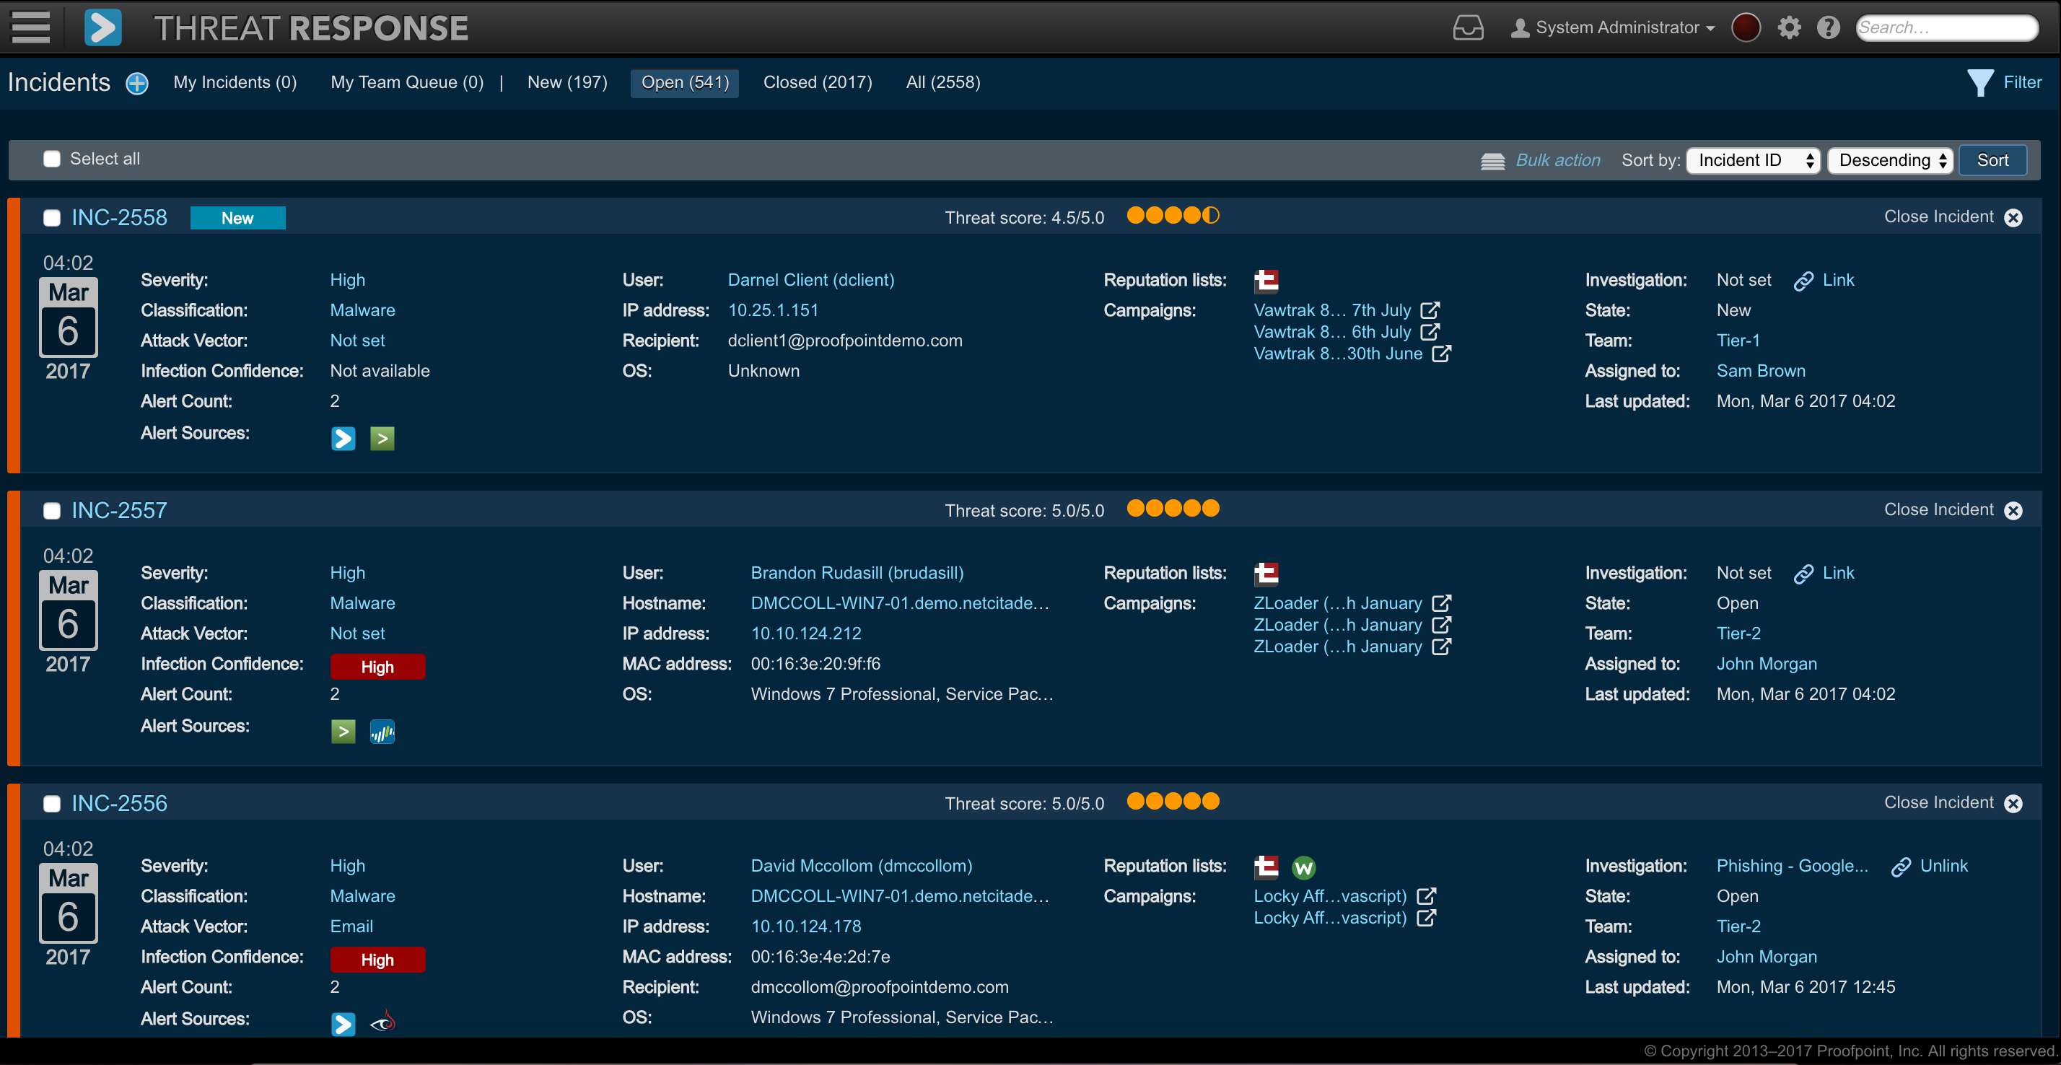The width and height of the screenshot is (2061, 1065).
Task: Click High severity value in INC-2557
Action: pyautogui.click(x=347, y=573)
